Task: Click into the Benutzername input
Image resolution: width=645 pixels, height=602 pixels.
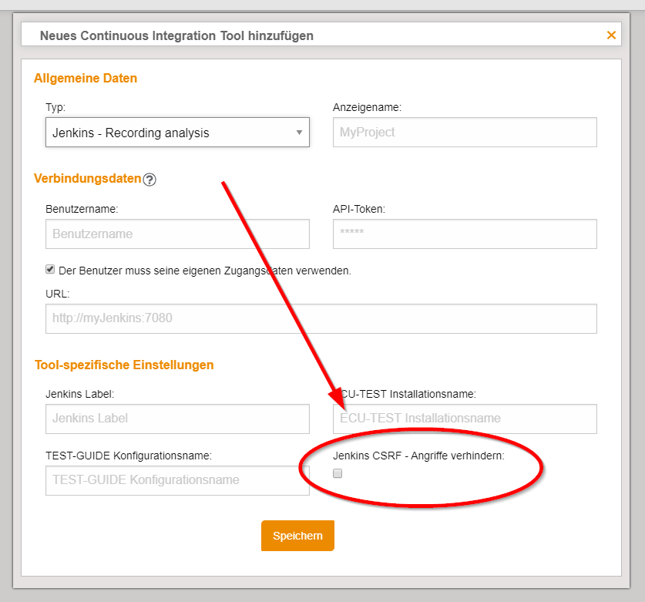Action: [177, 234]
